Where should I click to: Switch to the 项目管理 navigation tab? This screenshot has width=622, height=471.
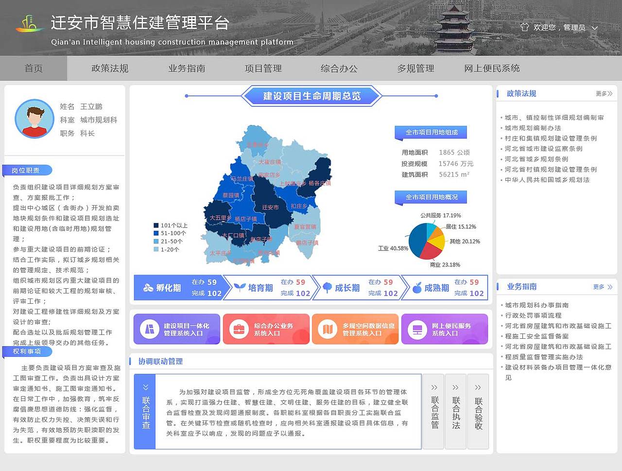[x=263, y=68]
